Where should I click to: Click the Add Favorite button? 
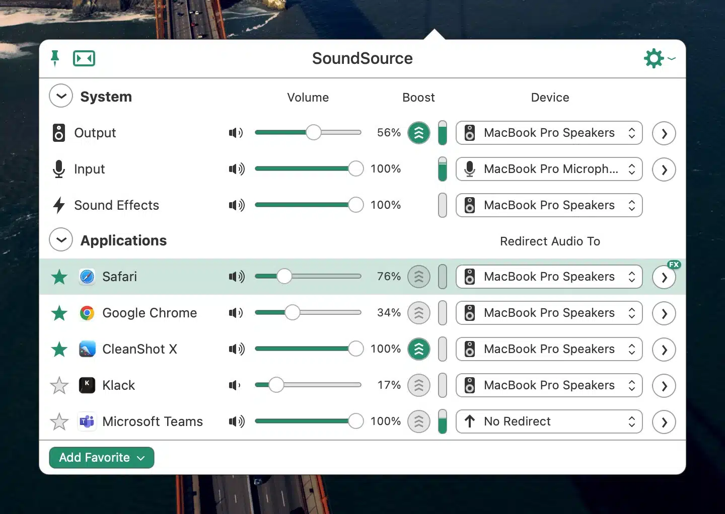(x=102, y=458)
